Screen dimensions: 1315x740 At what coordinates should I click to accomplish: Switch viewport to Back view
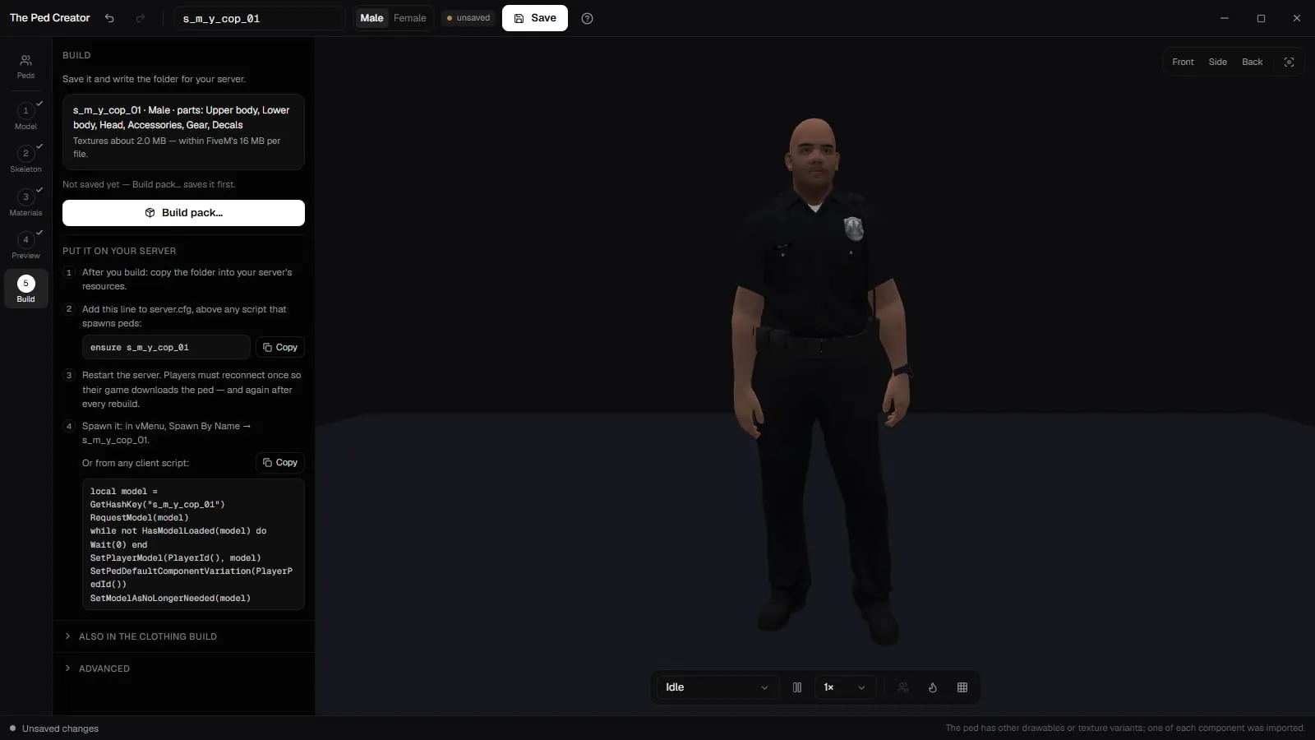(1252, 62)
